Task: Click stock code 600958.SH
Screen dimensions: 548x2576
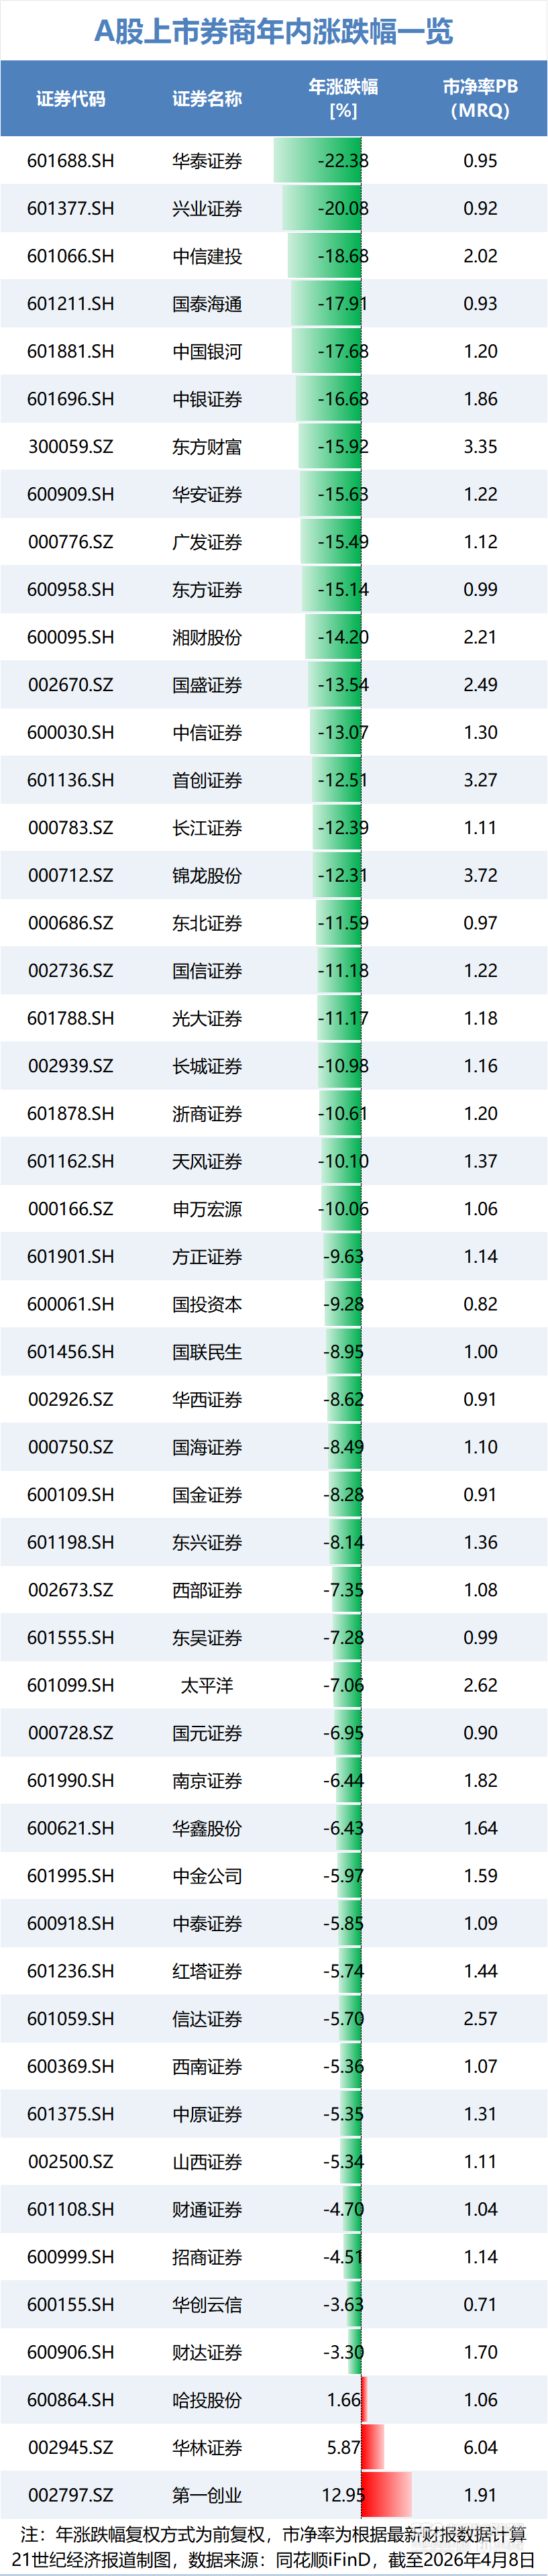Action: pos(71,590)
